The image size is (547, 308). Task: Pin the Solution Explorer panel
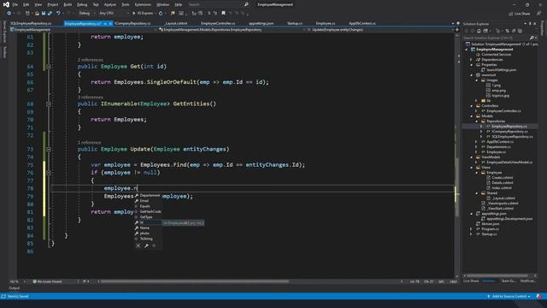[x=530, y=24]
